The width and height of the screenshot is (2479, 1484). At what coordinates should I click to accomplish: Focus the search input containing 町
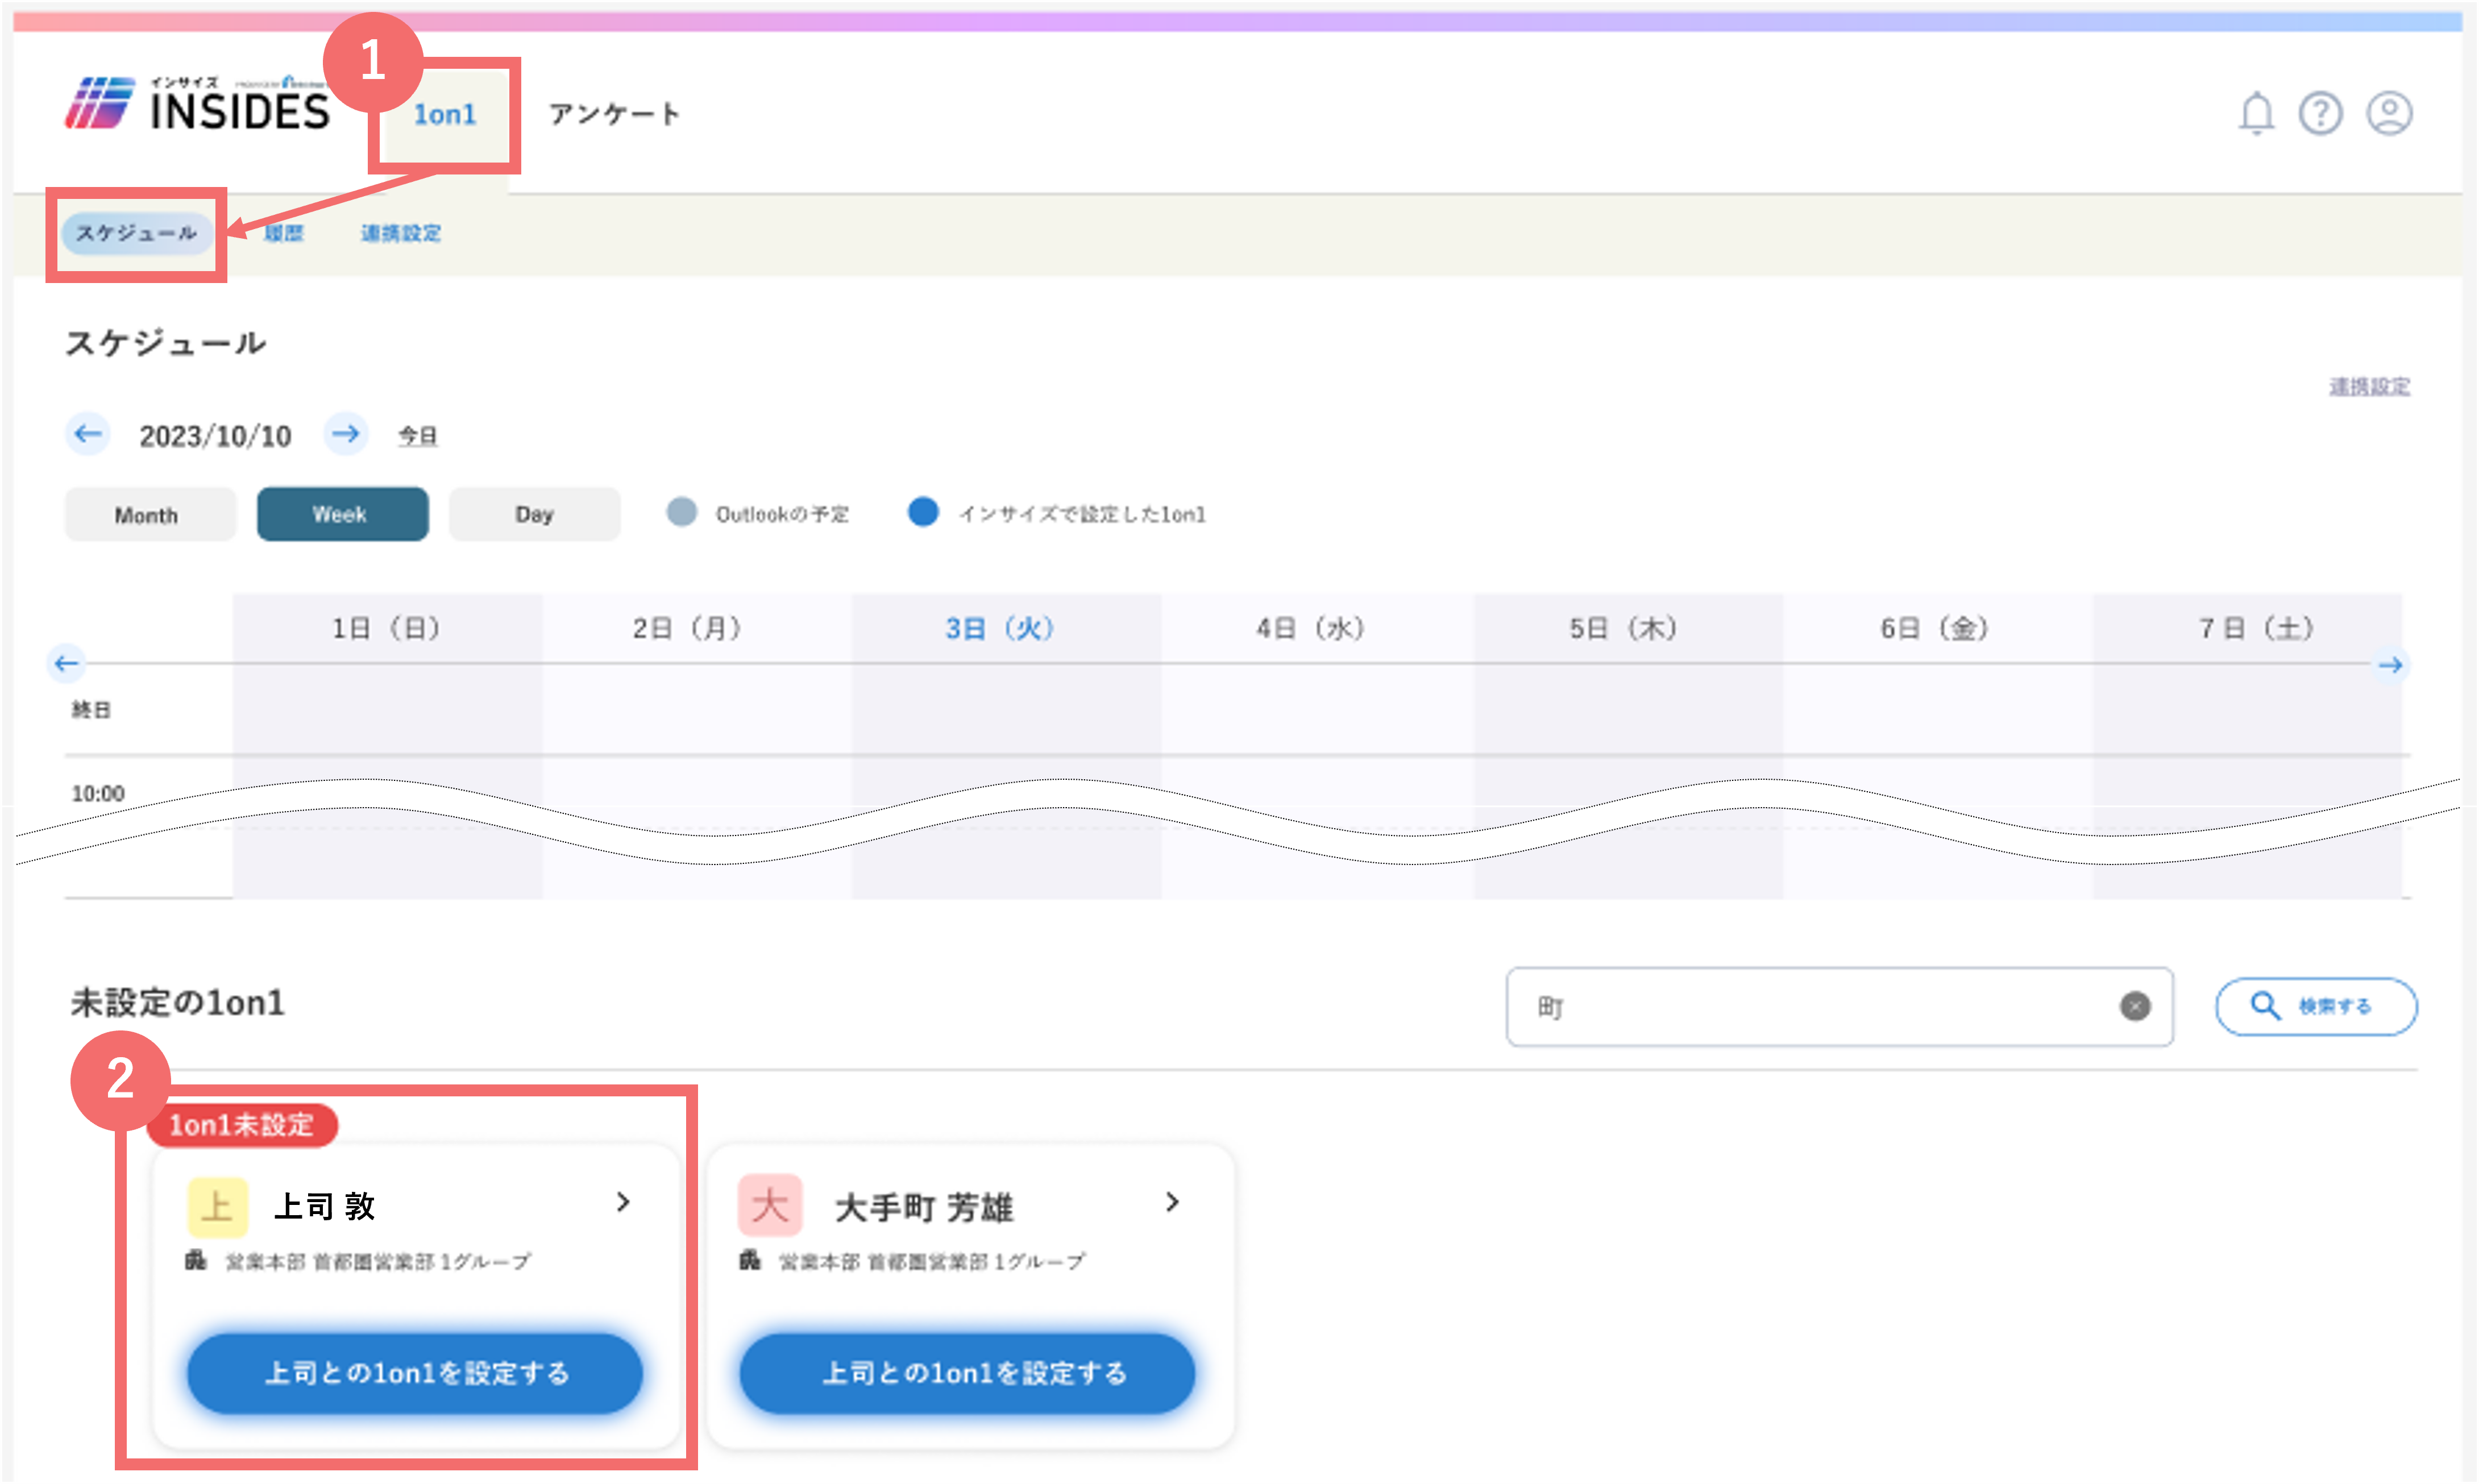1839,1006
